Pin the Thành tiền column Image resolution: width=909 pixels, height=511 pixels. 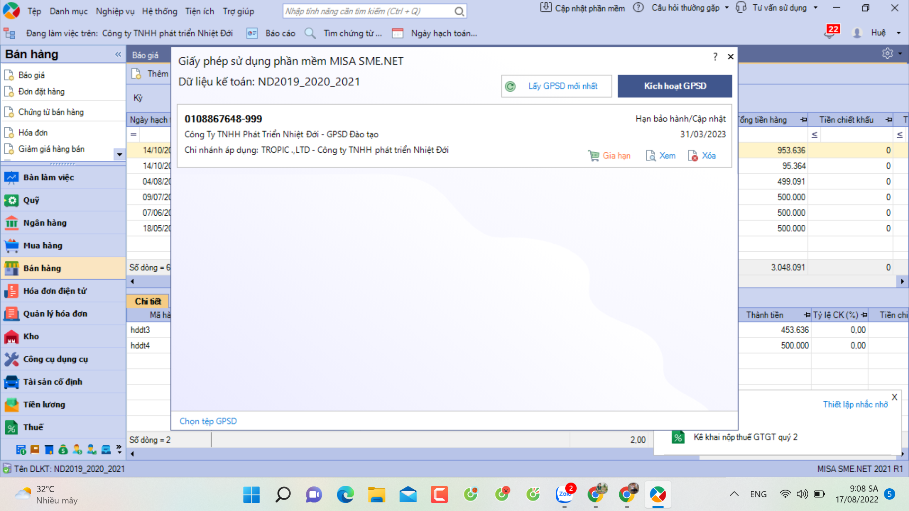(807, 315)
